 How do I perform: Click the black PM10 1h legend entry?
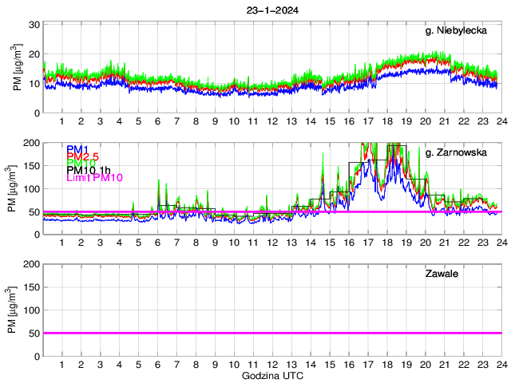(x=90, y=170)
